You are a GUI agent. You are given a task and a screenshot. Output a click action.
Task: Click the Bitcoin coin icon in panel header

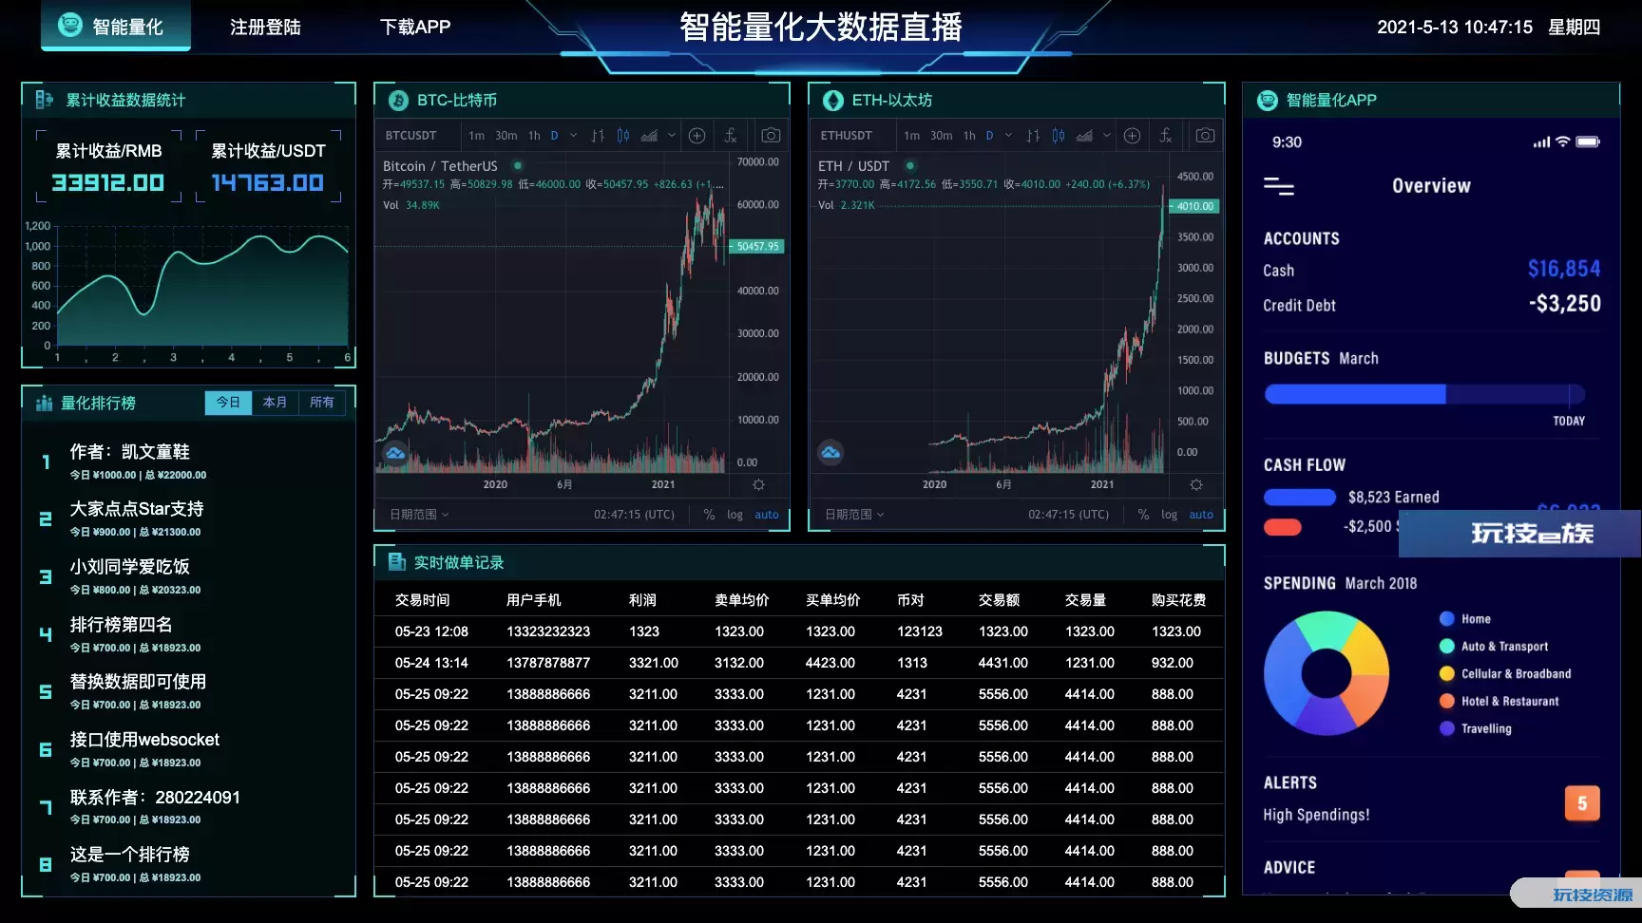click(398, 100)
